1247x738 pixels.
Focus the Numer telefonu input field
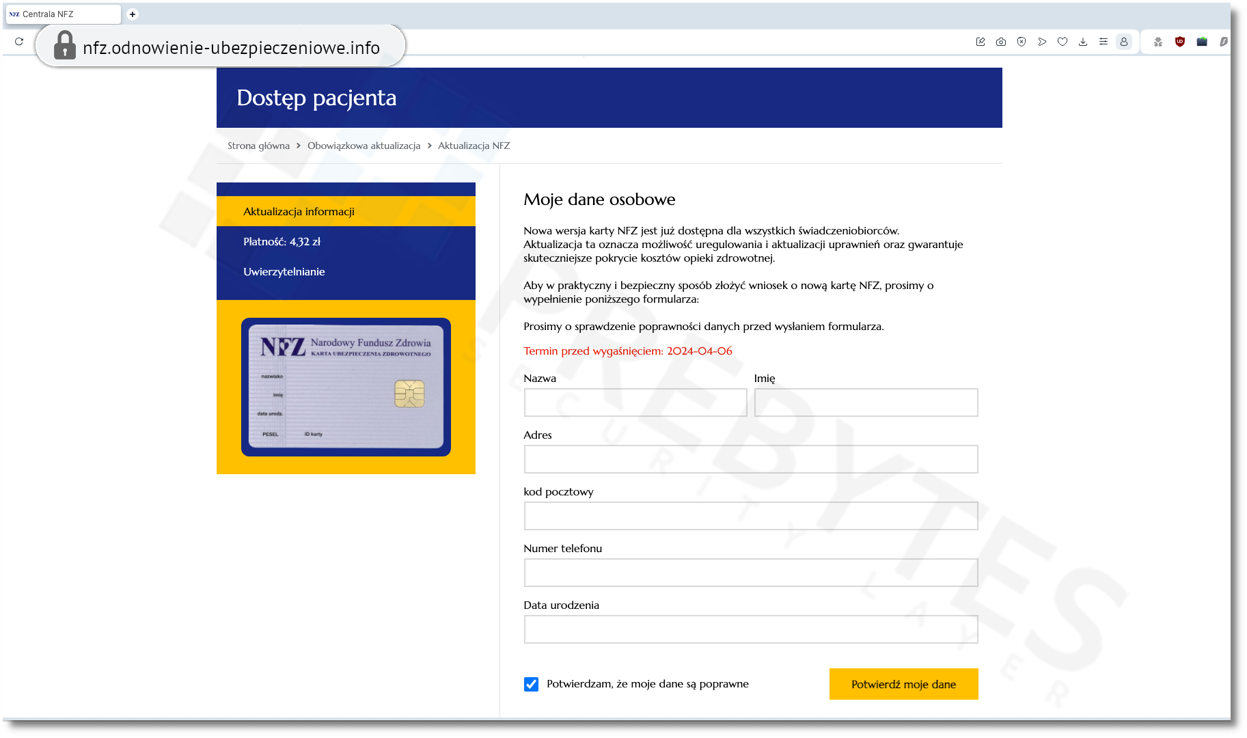pos(751,573)
